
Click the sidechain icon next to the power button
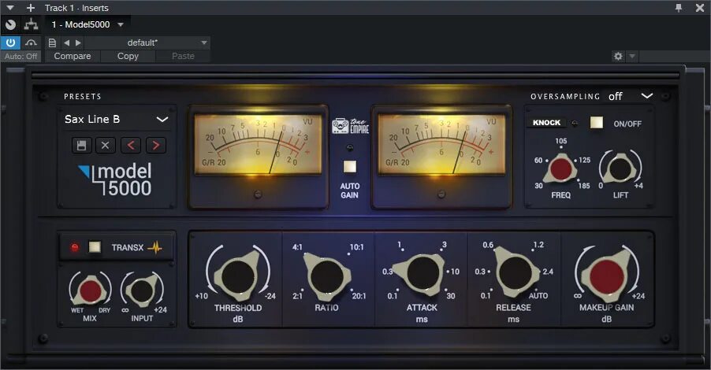pyautogui.click(x=31, y=43)
